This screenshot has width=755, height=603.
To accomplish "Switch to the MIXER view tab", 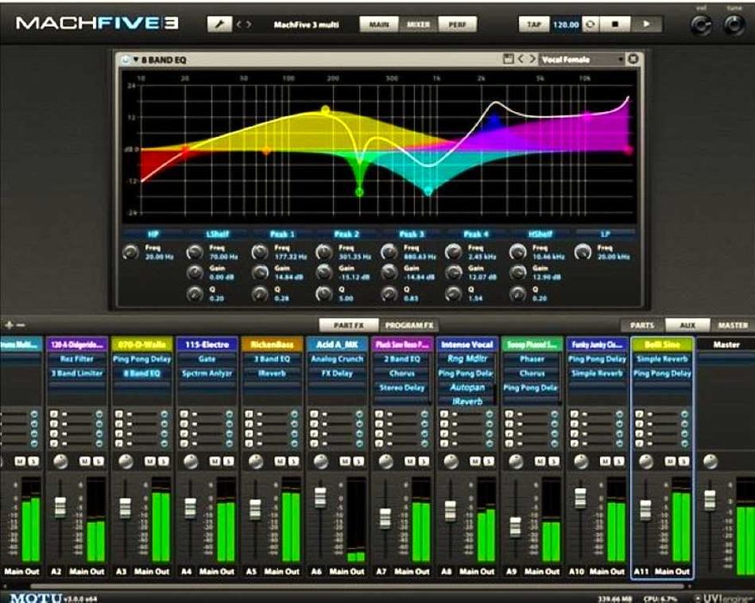I will tap(418, 24).
